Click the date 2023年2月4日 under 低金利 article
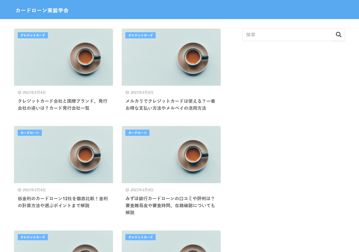The height and width of the screenshot is (252, 359). (34, 190)
